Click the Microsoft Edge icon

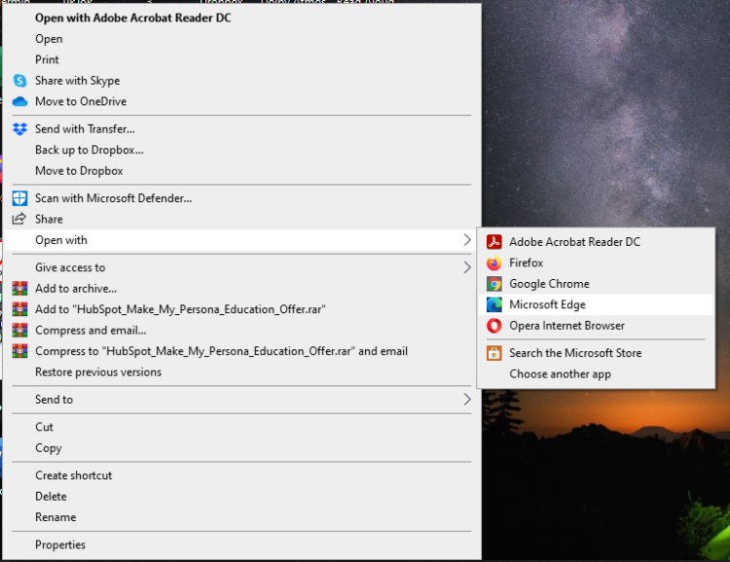click(493, 305)
